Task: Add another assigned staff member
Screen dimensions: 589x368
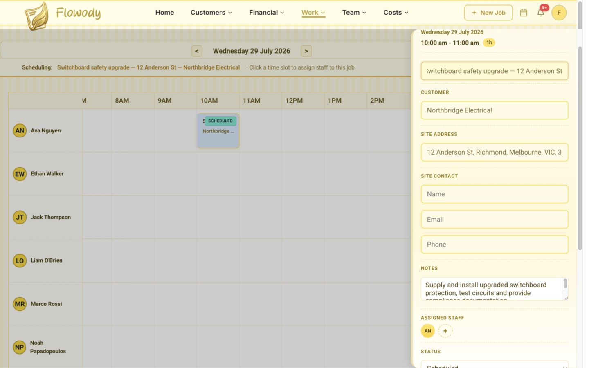Action: [445, 331]
